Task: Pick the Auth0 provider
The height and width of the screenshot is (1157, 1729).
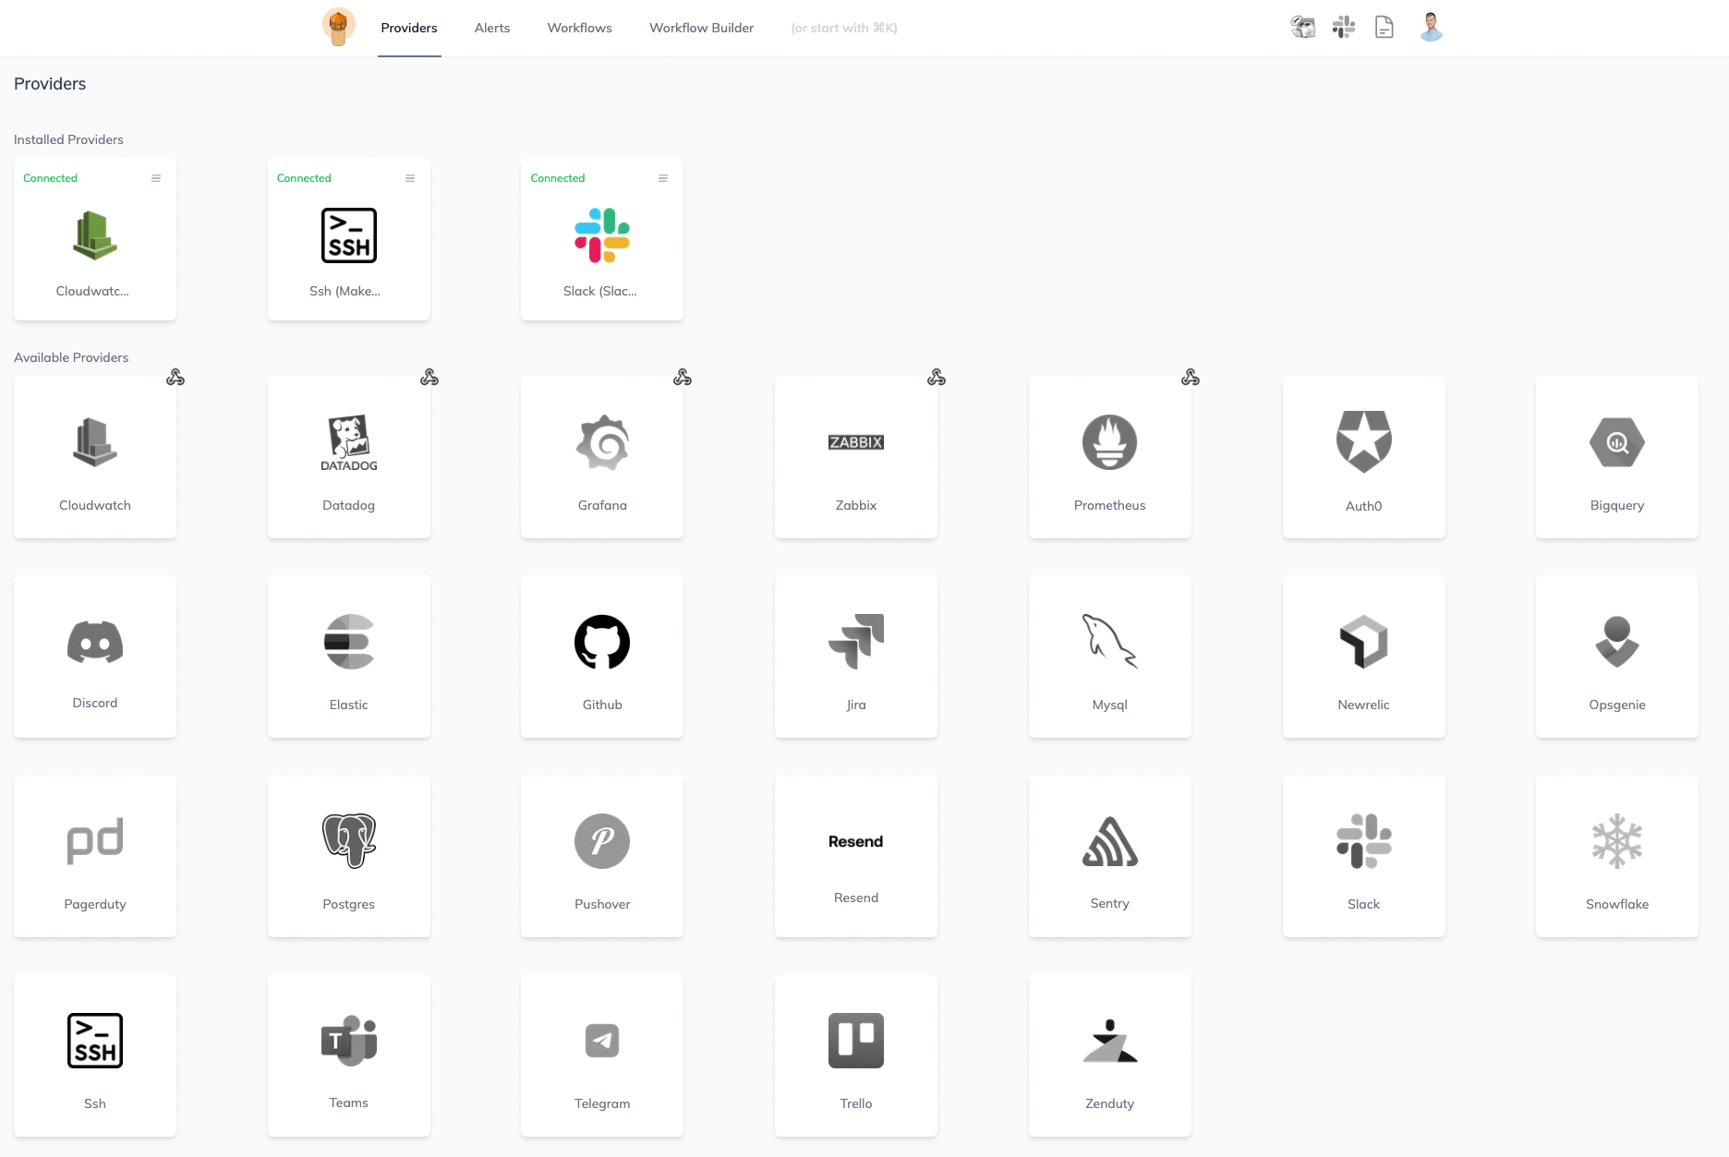Action: coord(1364,457)
